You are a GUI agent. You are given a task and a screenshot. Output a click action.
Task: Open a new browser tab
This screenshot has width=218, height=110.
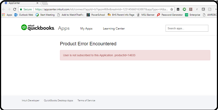[x=44, y=3]
